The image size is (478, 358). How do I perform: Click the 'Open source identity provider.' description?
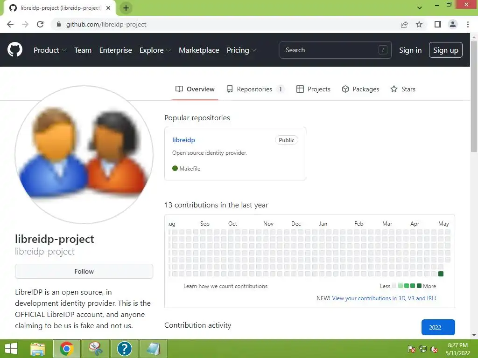[210, 153]
